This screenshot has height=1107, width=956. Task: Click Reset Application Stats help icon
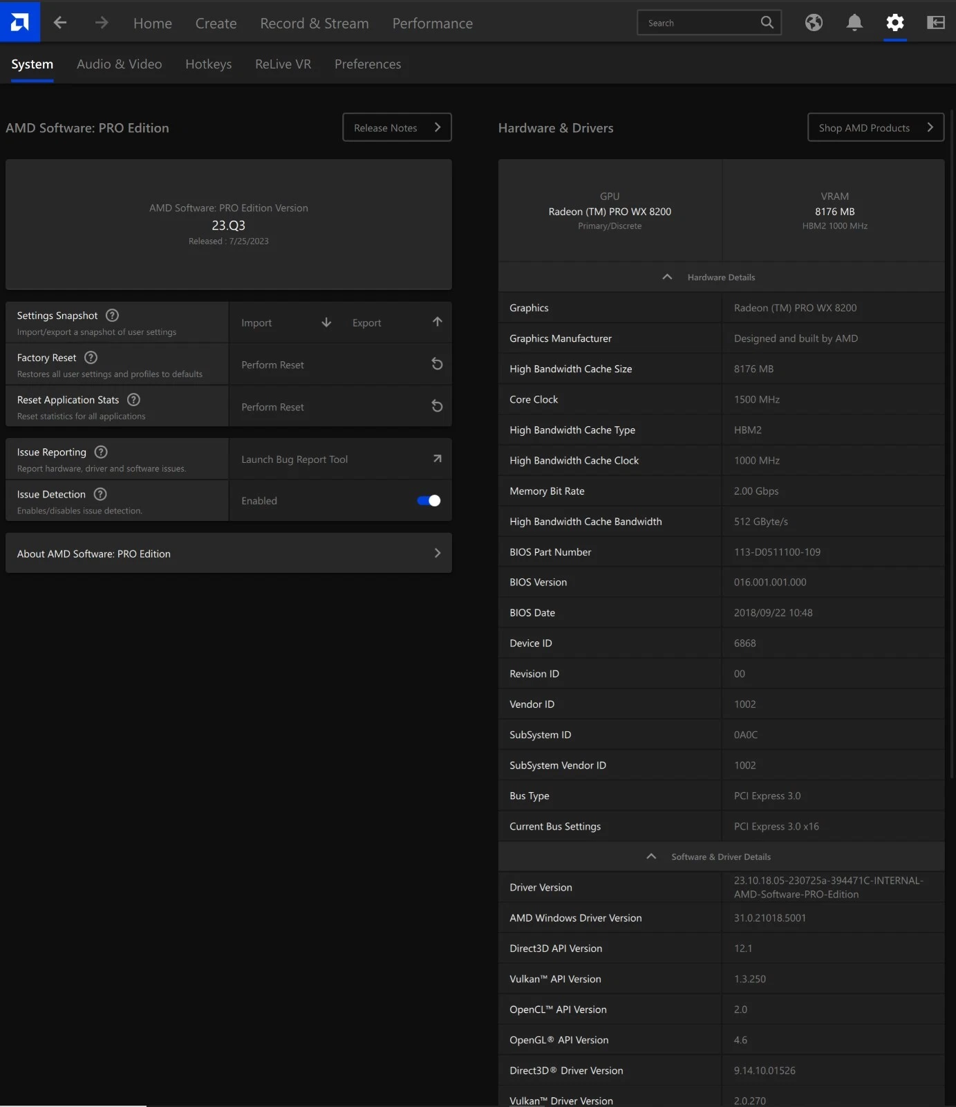133,400
